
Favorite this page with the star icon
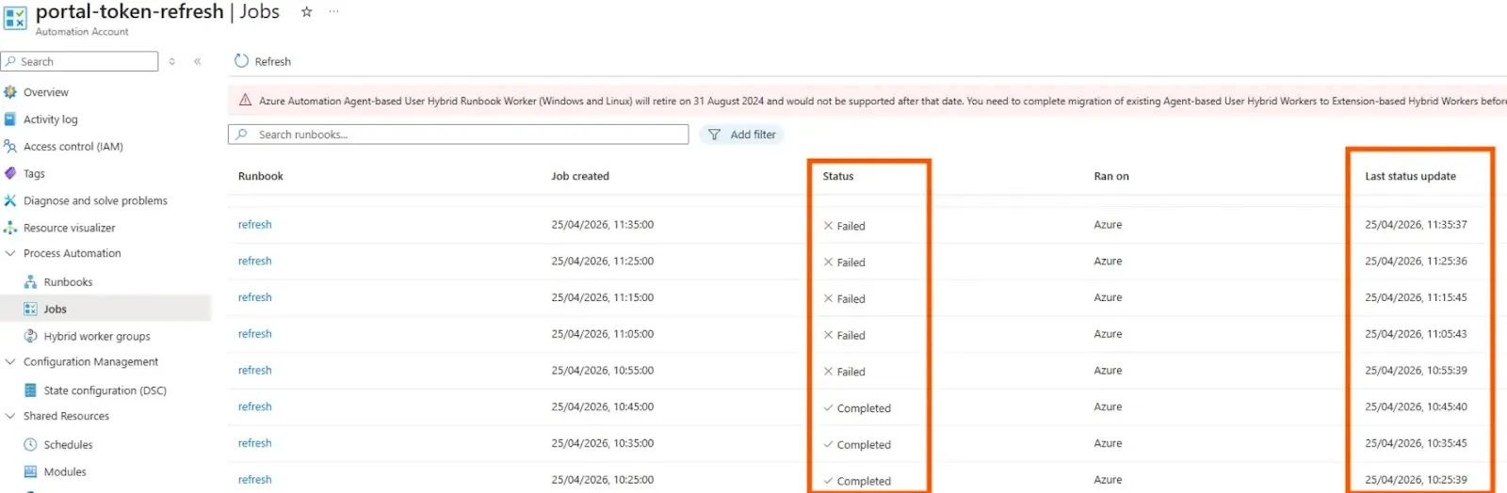[306, 12]
